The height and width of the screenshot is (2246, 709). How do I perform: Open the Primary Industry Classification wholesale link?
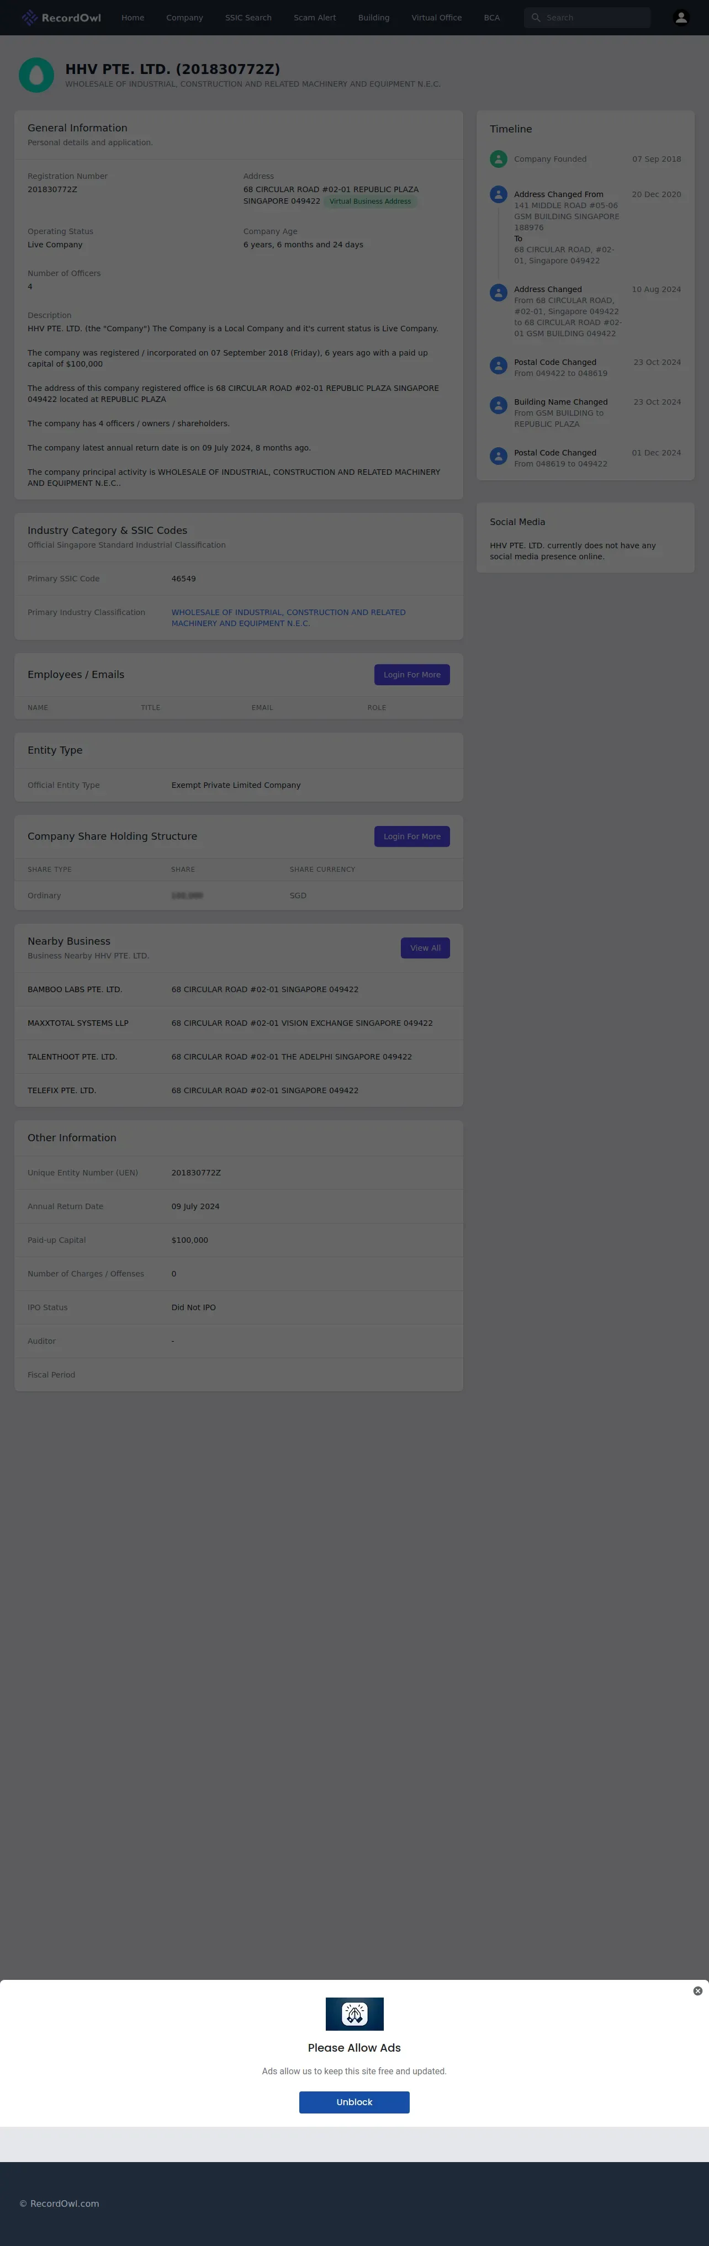tap(289, 617)
